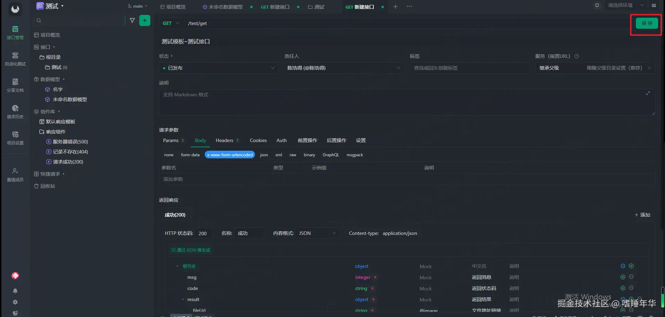Select form-data body type
665x317 pixels.
point(190,155)
